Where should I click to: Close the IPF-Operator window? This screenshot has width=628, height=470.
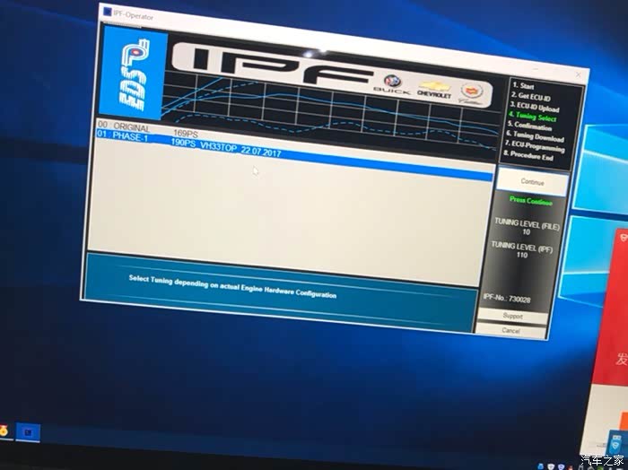click(x=578, y=74)
